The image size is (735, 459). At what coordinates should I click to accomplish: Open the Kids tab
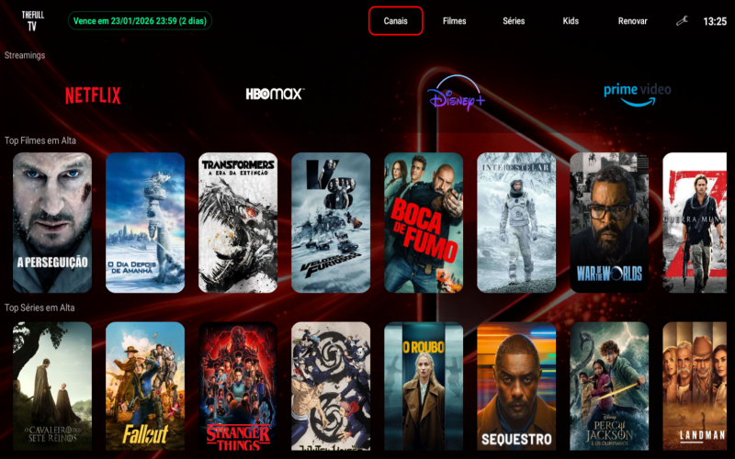571,20
